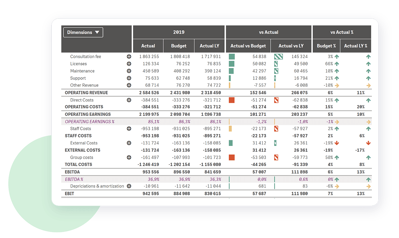Click green bar for Consultation fee Actual vs Budget
Viewport: 399px width, 238px height.
[x=232, y=57]
